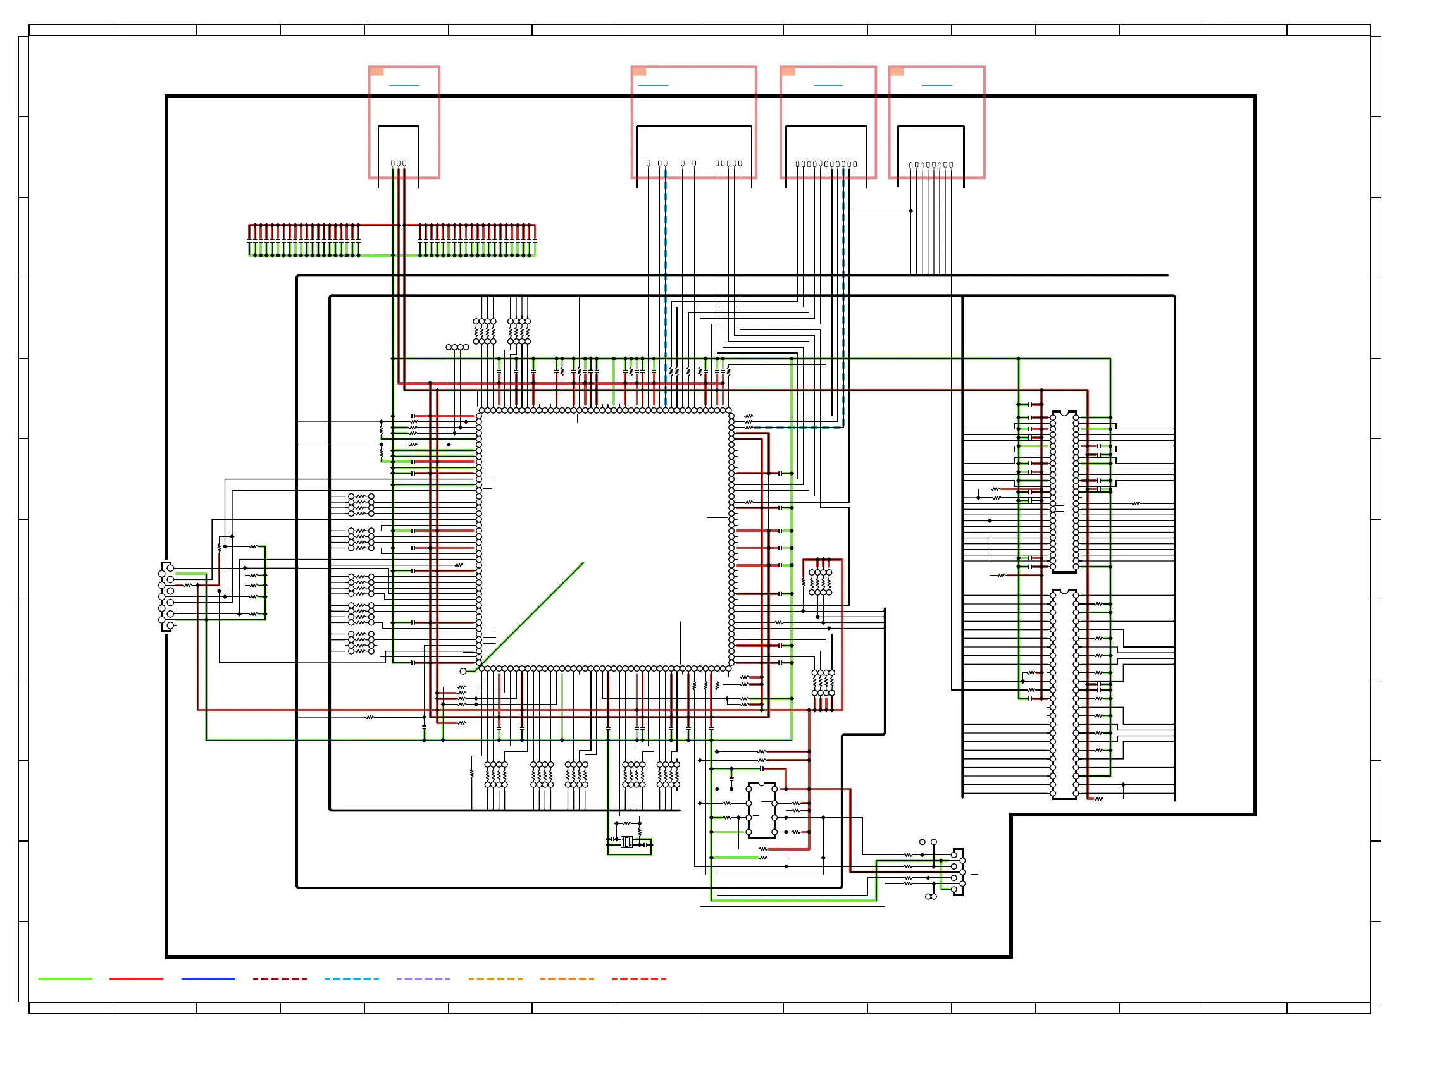The height and width of the screenshot is (1065, 1435).
Task: Select the orange dashed legend line
Action: pos(567,978)
